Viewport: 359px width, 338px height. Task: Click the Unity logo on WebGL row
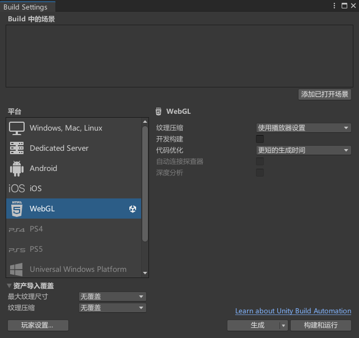[x=133, y=209]
